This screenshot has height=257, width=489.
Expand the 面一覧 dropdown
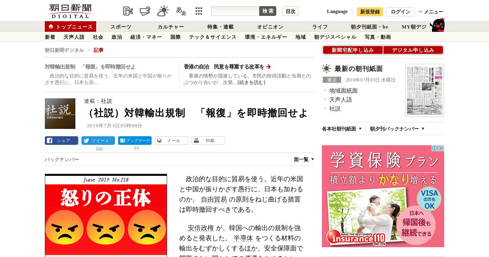[304, 160]
